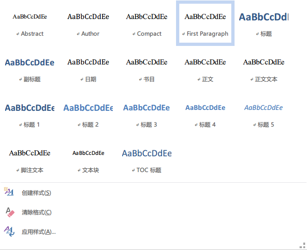Choose the italic 标题 5 heading style
307x250 pixels.
coord(264,115)
